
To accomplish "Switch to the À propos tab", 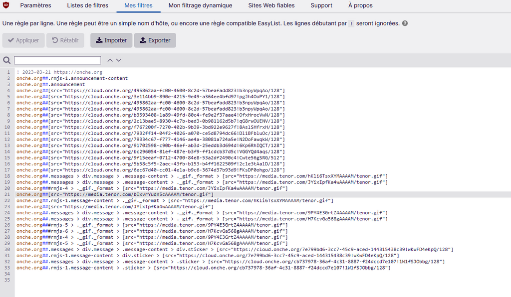I will click(x=360, y=5).
